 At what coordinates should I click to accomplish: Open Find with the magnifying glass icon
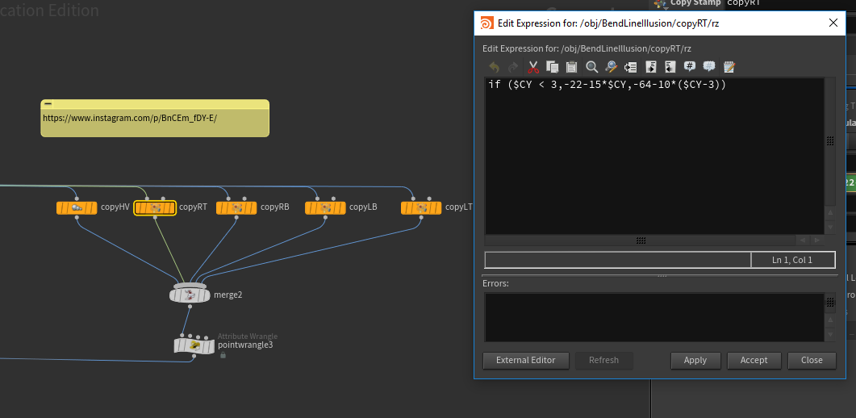[592, 67]
